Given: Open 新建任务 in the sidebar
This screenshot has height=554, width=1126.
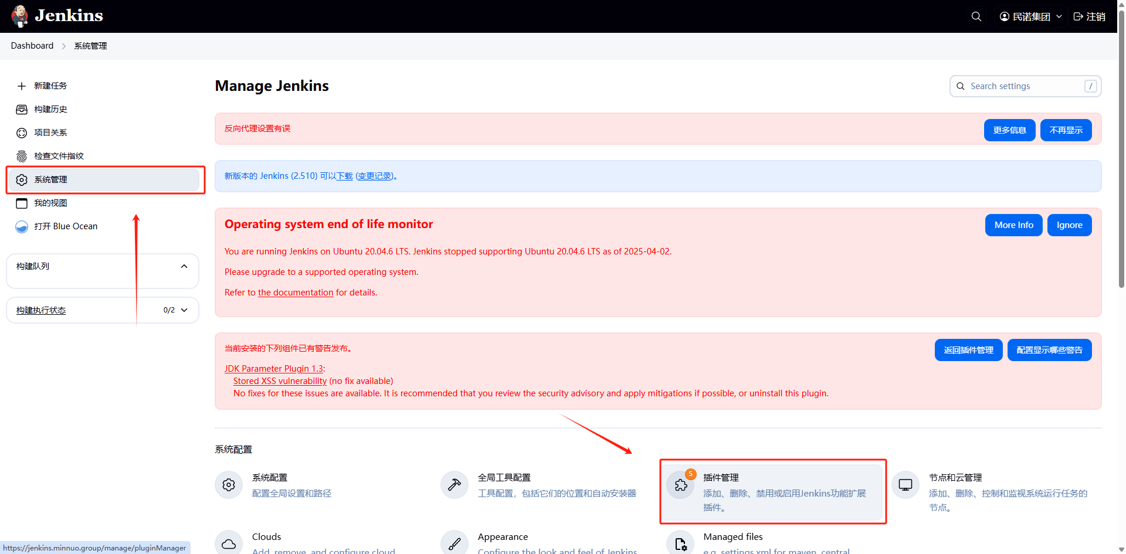Looking at the screenshot, I should tap(50, 86).
